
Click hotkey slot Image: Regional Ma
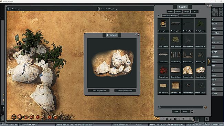(83, 125)
